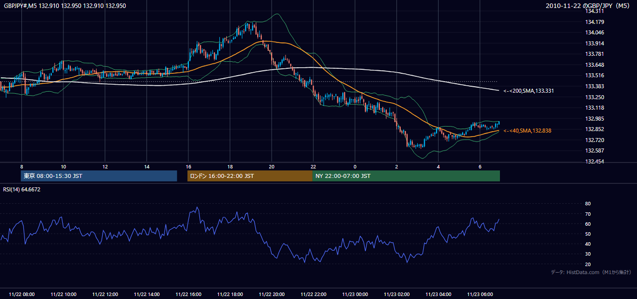Click the HistData.com data source credit
This screenshot has width=637, height=299.
click(x=591, y=272)
